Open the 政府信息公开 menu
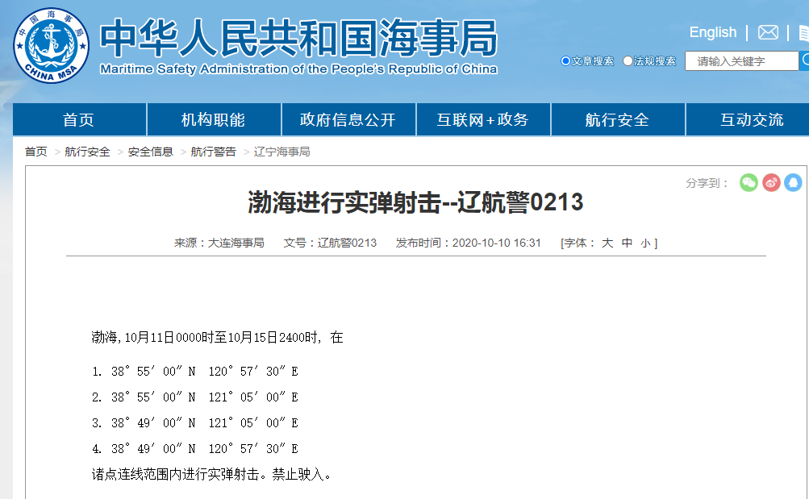The image size is (809, 499). tap(348, 119)
